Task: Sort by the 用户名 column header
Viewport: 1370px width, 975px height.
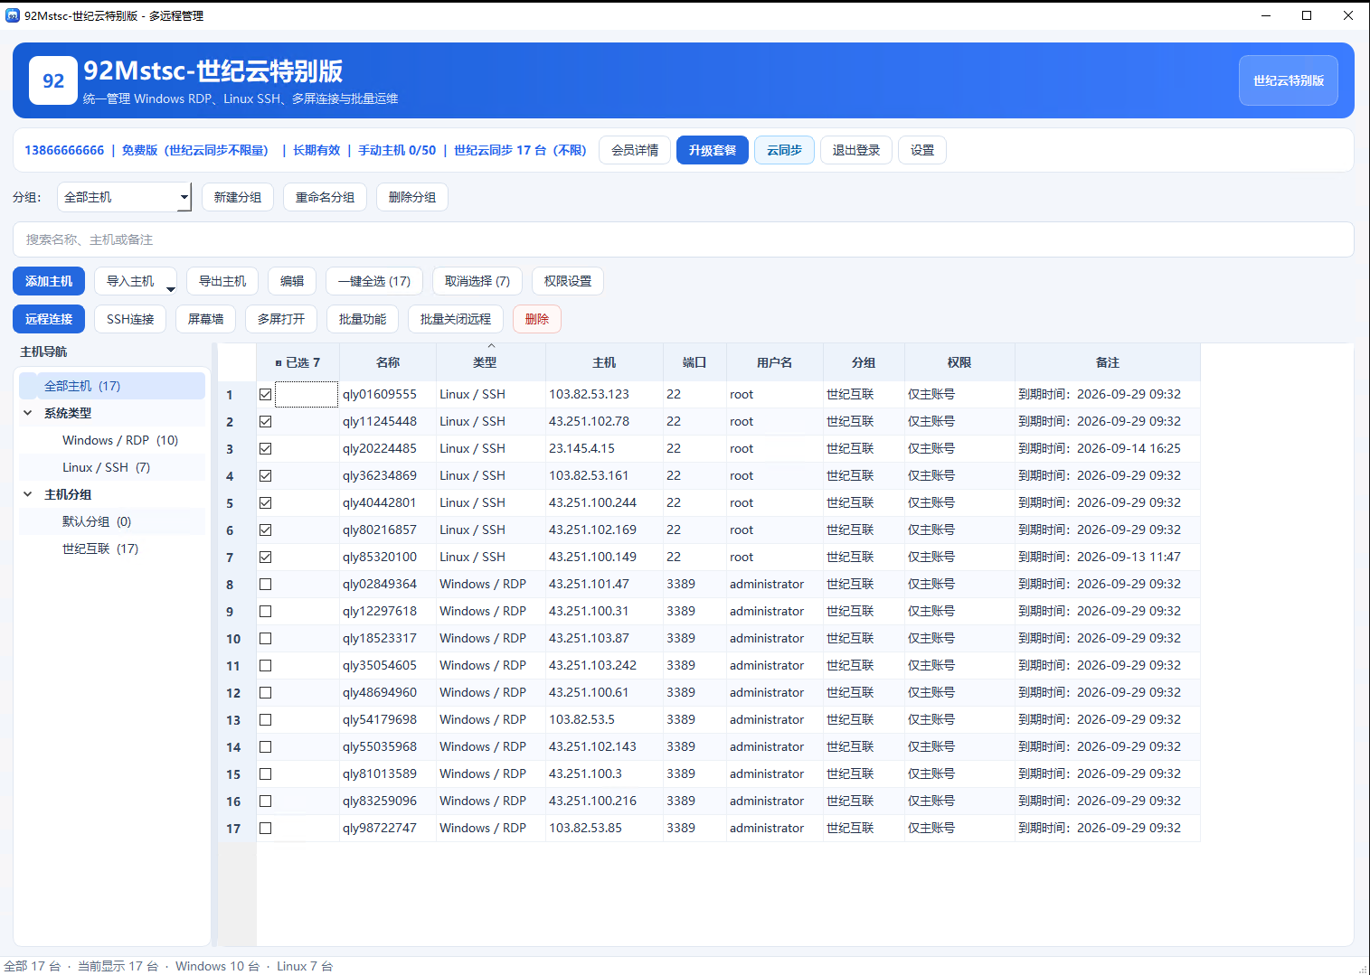Action: coord(775,362)
